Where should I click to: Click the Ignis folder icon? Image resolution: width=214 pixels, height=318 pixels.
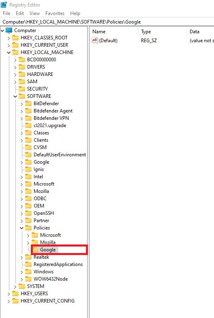(28, 169)
